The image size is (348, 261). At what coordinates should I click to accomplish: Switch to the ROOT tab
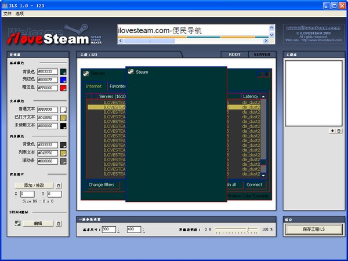(234, 55)
